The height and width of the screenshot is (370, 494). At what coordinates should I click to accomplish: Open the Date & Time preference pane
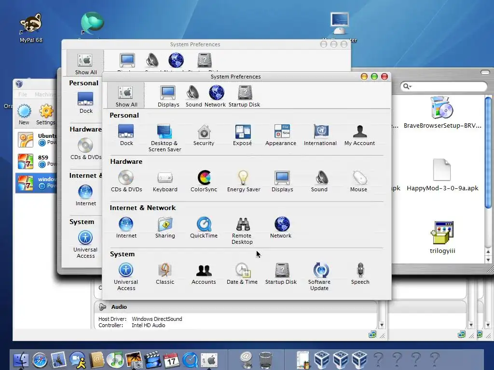[x=242, y=274]
